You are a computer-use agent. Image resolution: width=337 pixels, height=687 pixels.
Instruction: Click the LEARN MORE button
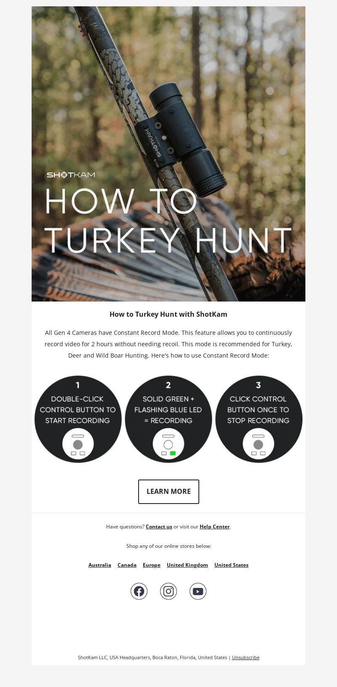click(168, 491)
